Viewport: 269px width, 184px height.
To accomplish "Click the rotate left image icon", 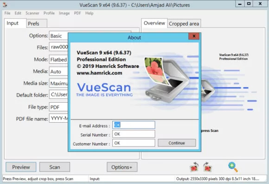I will coord(194,167).
